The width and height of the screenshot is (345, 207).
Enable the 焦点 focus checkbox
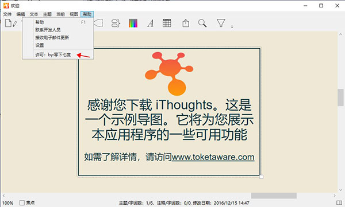point(22,202)
